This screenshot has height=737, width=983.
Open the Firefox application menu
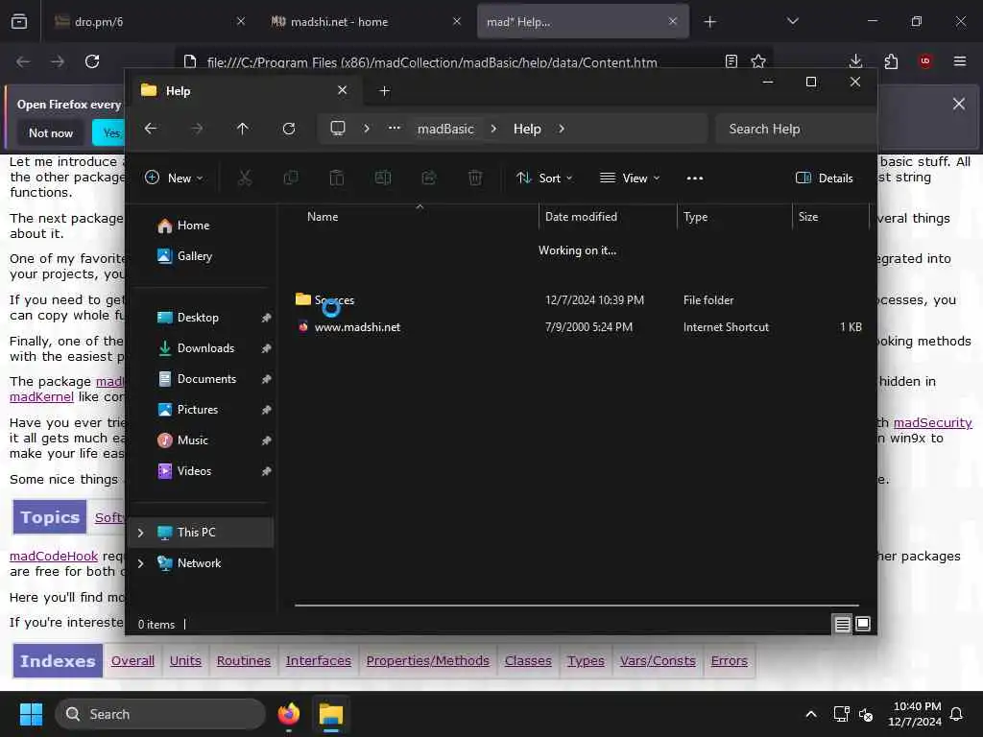[x=960, y=61]
